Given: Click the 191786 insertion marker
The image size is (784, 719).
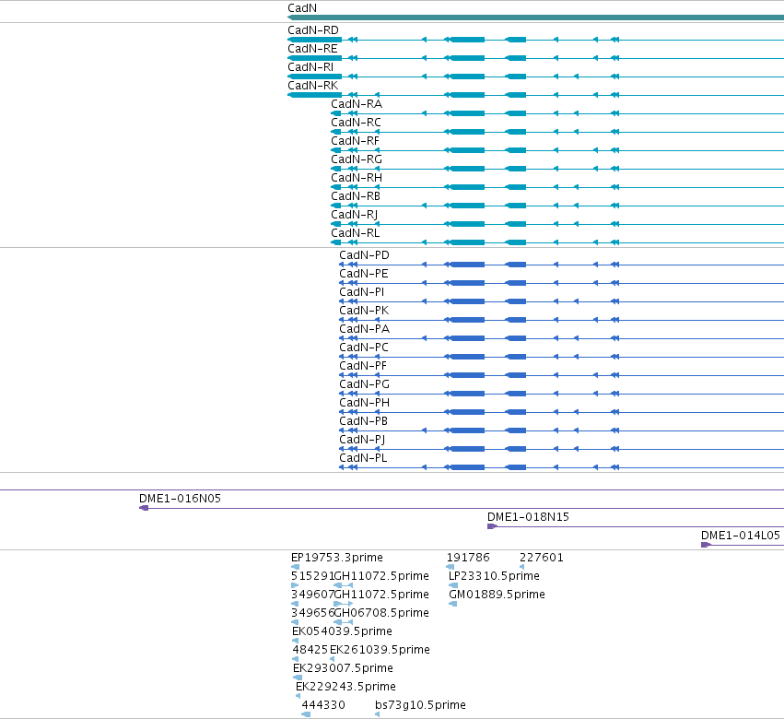Looking at the screenshot, I should point(450,568).
